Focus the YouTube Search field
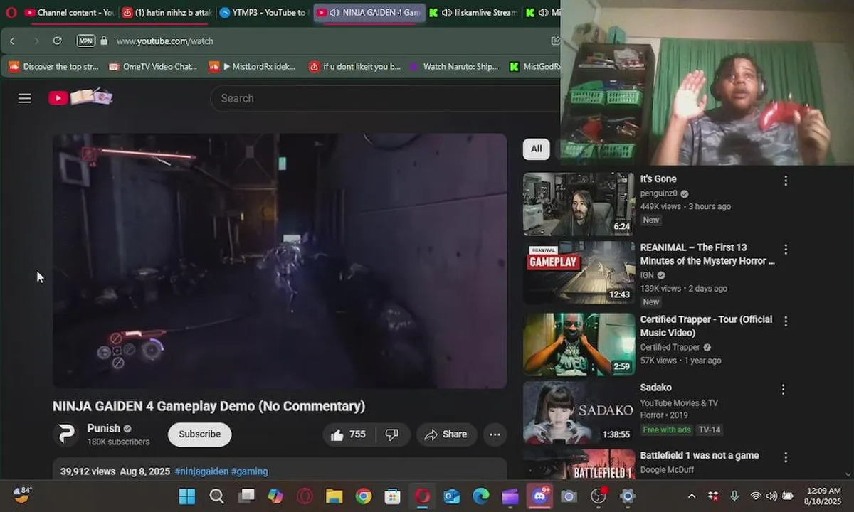854x512 pixels. [384, 98]
